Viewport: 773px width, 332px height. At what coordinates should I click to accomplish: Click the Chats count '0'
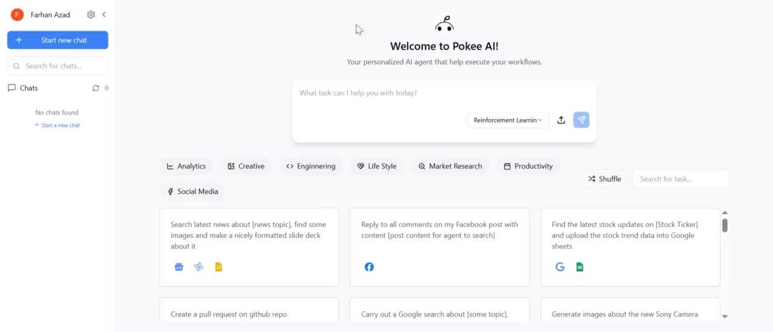click(106, 88)
